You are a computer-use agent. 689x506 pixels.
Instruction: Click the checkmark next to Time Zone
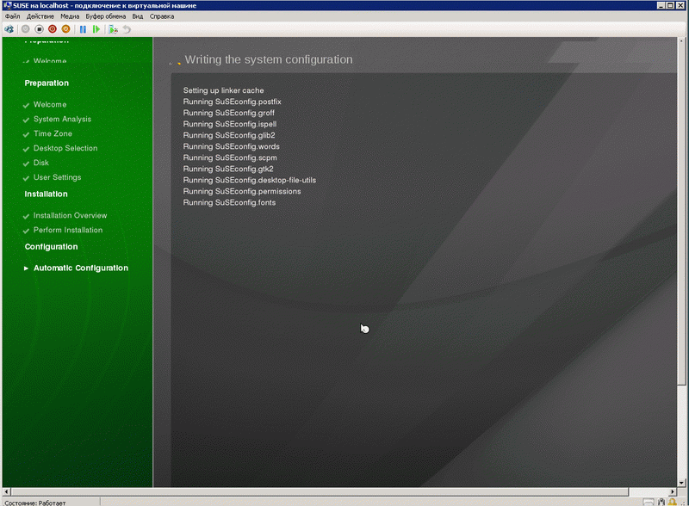26,135
